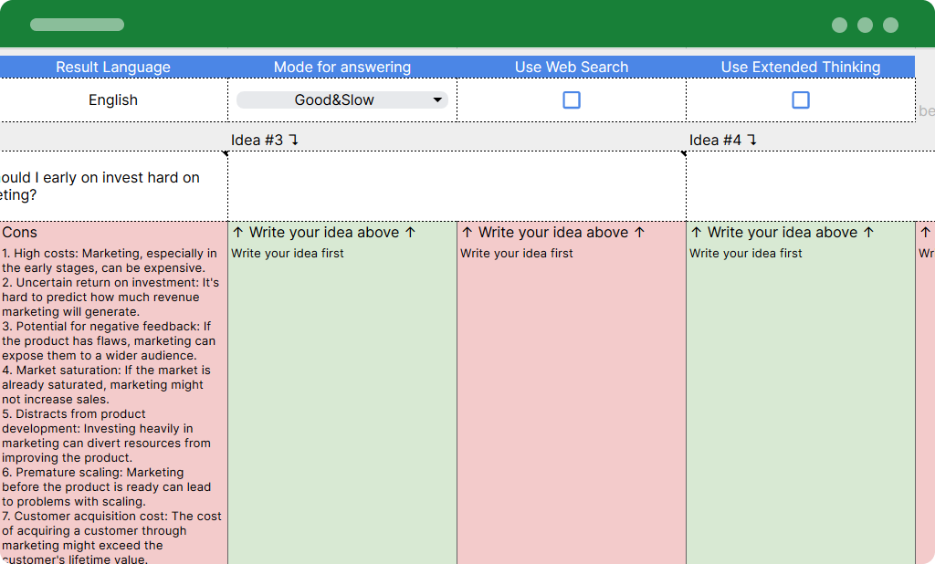Select the Mode for answering header cell
The width and height of the screenshot is (935, 564).
point(342,67)
